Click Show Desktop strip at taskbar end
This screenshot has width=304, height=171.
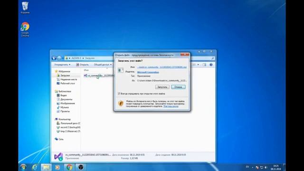pyautogui.click(x=284, y=167)
